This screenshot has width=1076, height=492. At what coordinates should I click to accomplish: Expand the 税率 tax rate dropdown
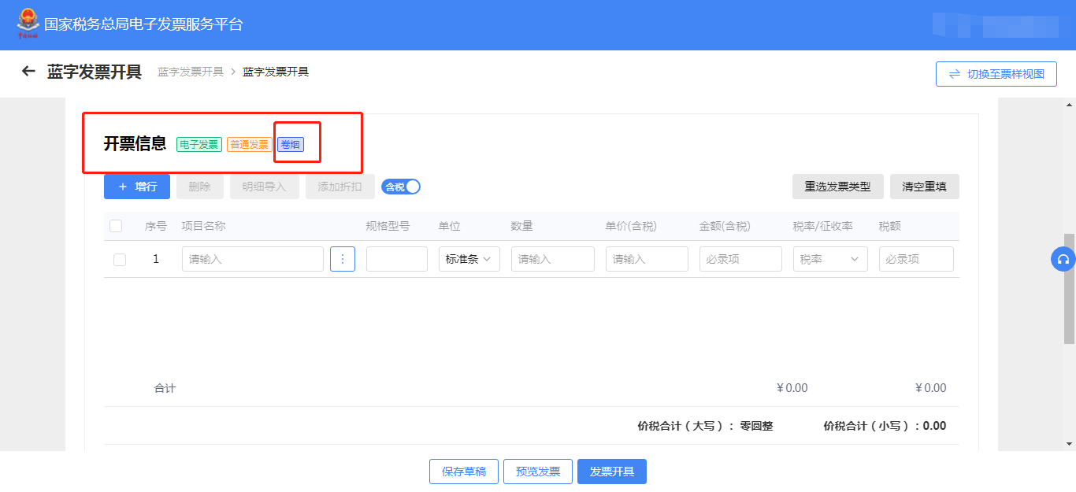click(830, 259)
